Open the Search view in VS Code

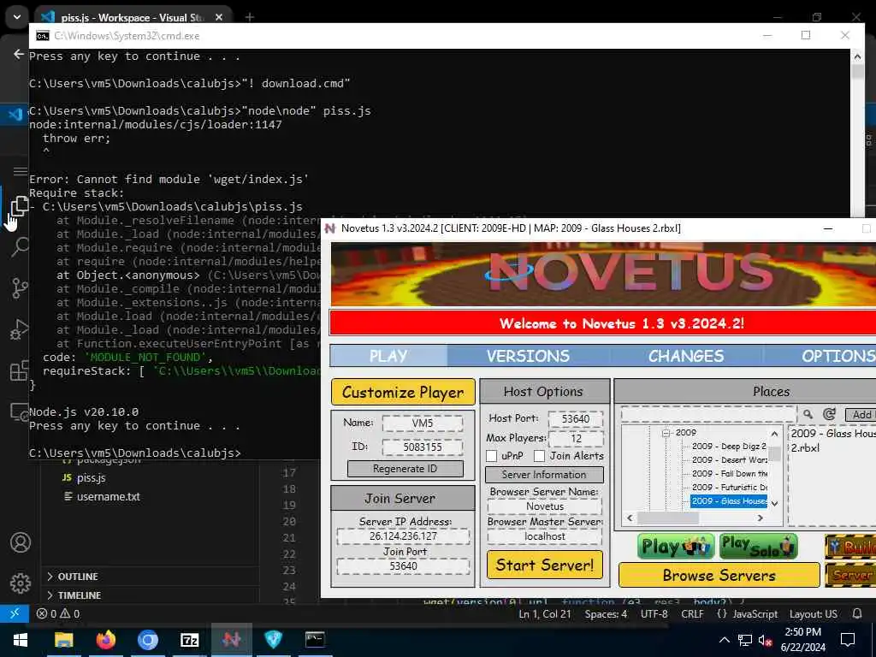click(x=20, y=246)
